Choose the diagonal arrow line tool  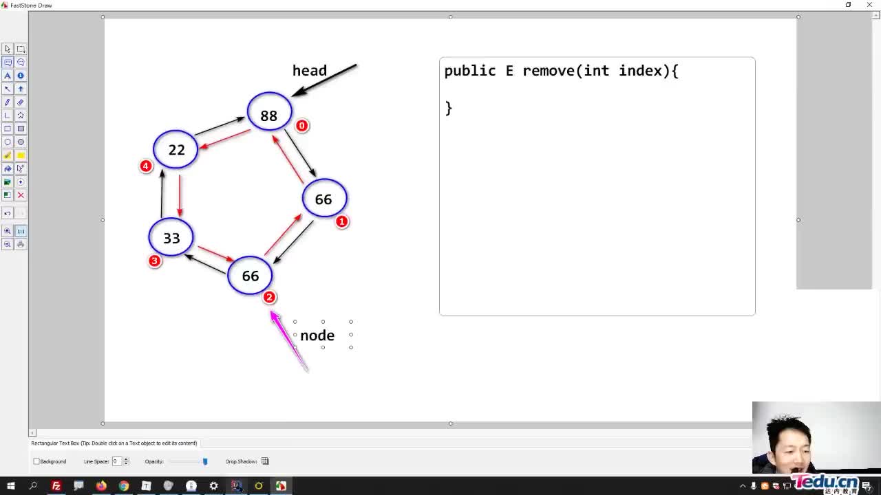click(8, 89)
